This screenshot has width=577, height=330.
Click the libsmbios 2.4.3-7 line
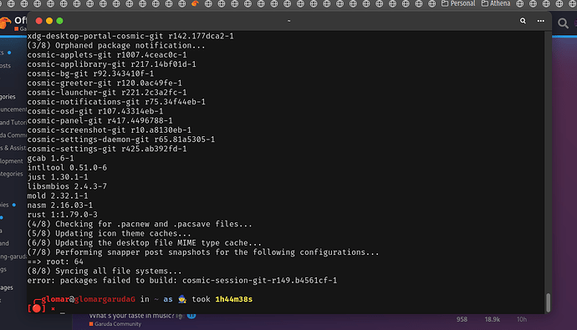point(67,186)
